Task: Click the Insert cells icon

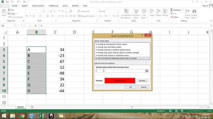Action: (152, 11)
